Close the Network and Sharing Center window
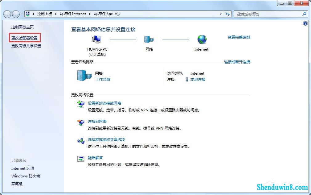This screenshot has height=195, width=311. click(x=301, y=3)
